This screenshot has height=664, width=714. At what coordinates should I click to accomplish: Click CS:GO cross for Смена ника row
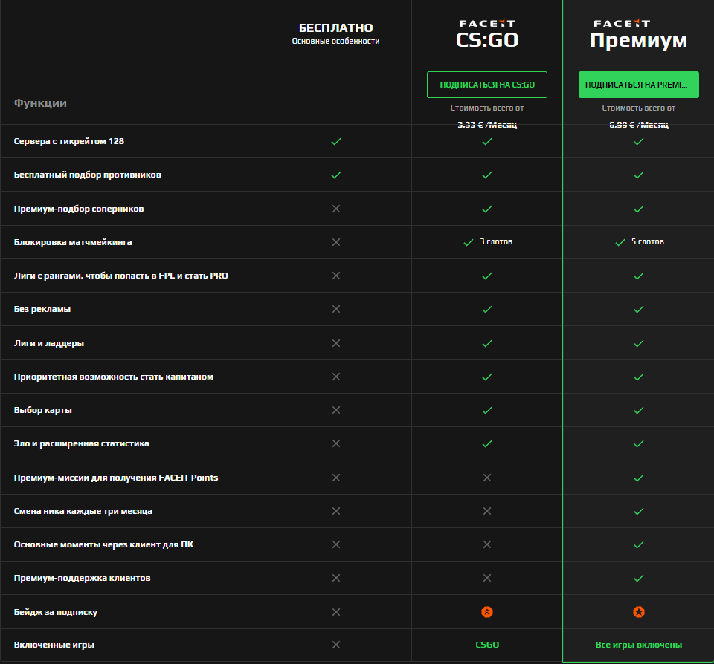coord(487,511)
